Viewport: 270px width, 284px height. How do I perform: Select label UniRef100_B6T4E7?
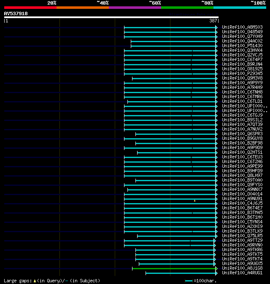(x=242, y=208)
